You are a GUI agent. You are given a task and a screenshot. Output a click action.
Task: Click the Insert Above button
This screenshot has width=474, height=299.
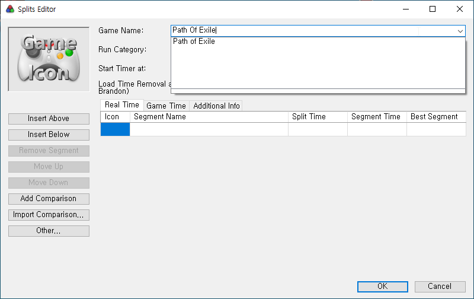(x=49, y=119)
